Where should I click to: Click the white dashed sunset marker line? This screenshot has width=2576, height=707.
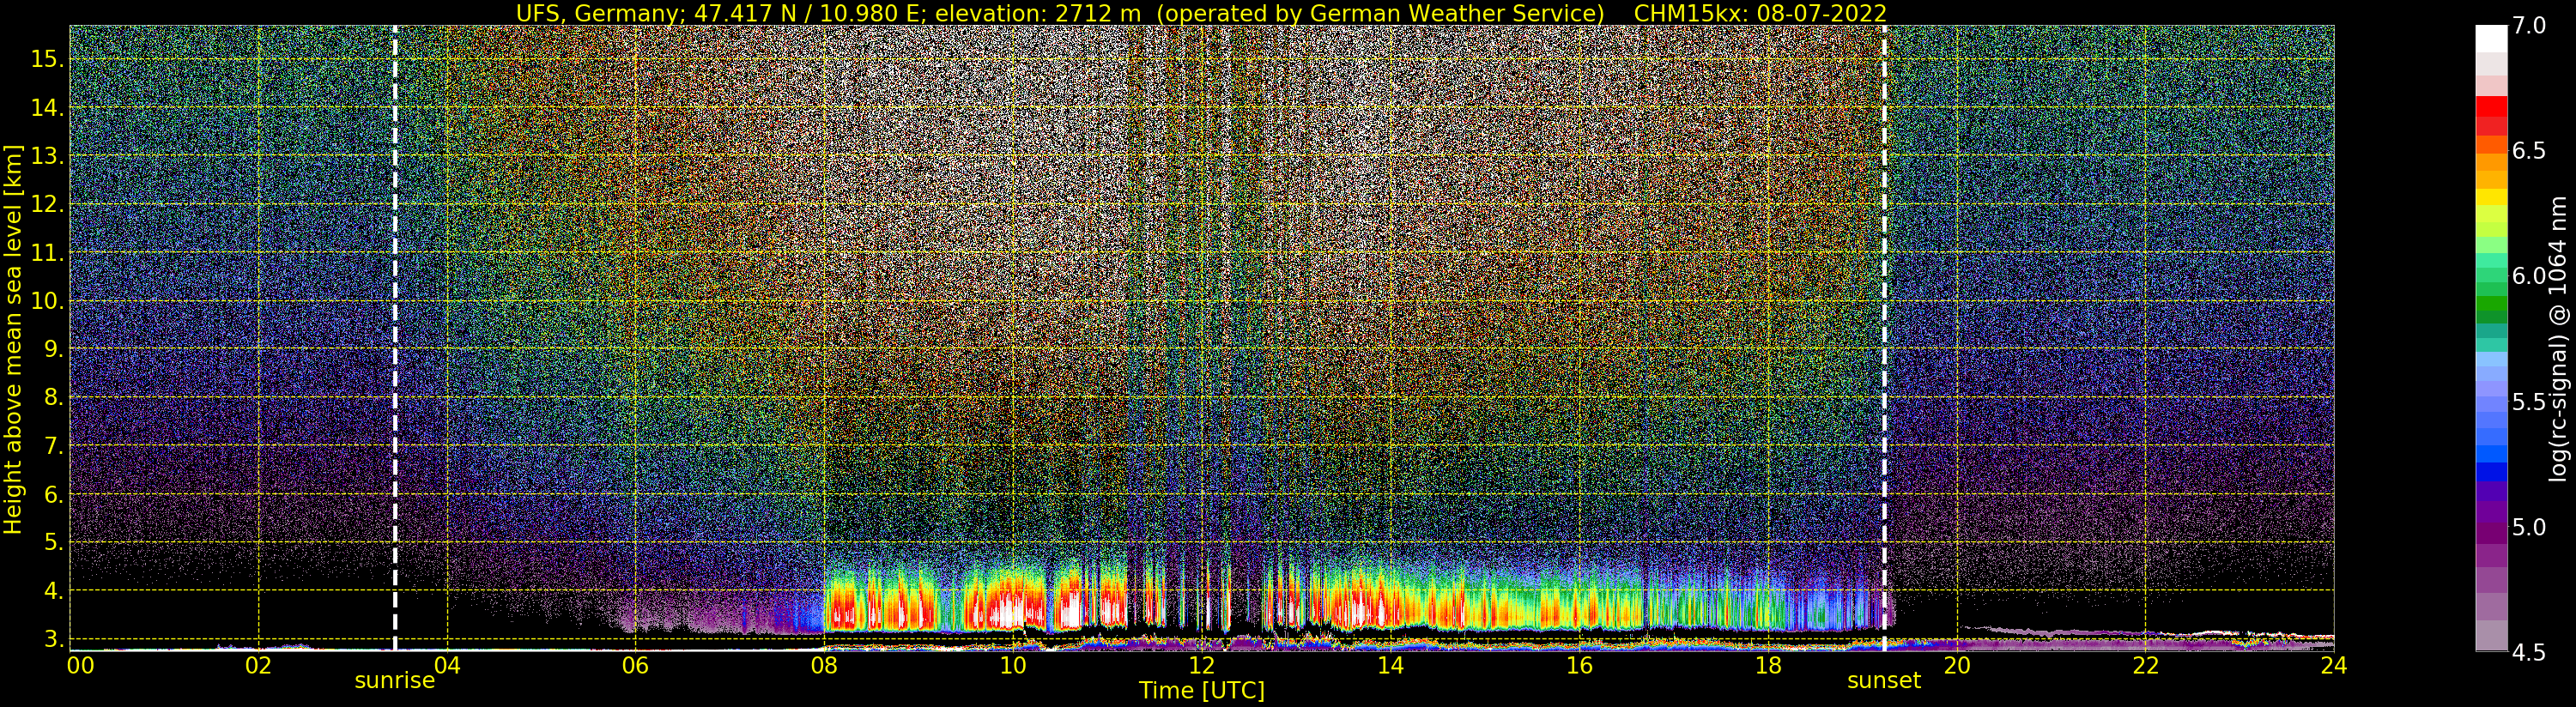pos(1884,338)
